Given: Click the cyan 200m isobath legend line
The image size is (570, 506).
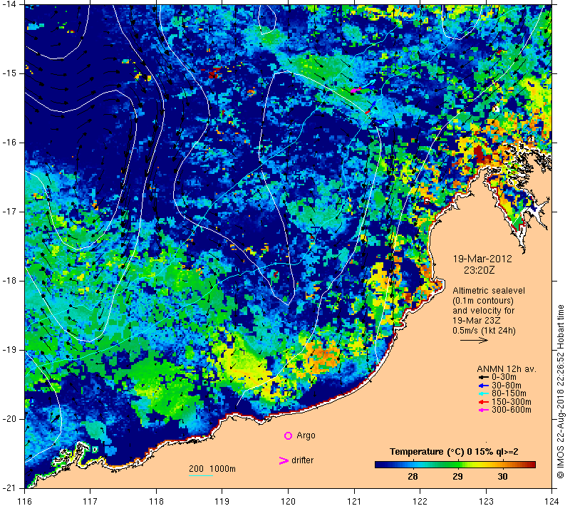Looking at the screenshot, I should [201, 475].
